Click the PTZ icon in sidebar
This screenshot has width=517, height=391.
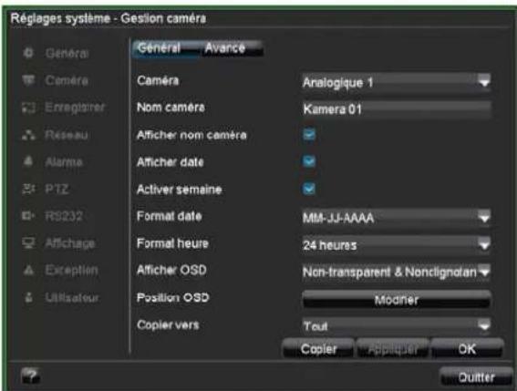[x=28, y=189]
